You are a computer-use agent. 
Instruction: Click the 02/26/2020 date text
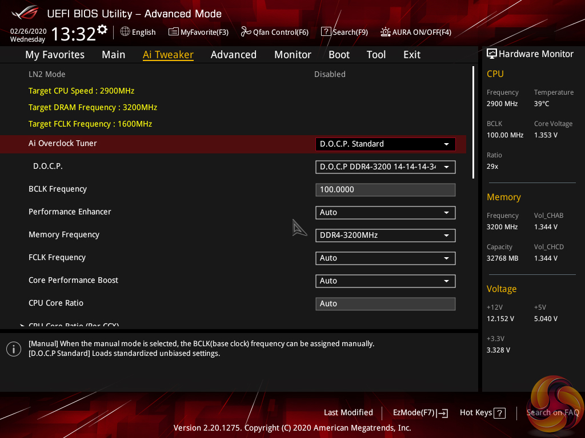[29, 31]
